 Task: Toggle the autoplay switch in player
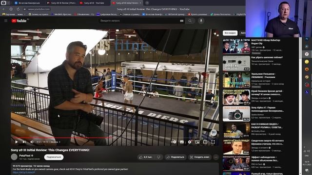tap(174, 142)
